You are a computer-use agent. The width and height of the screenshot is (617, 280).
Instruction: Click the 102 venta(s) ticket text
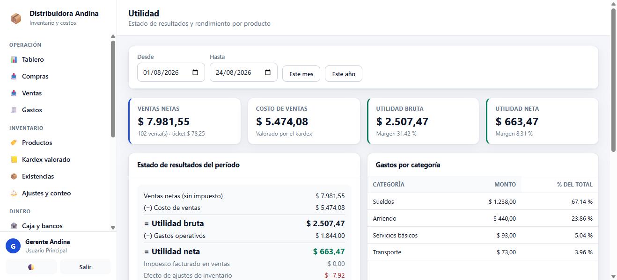171,134
